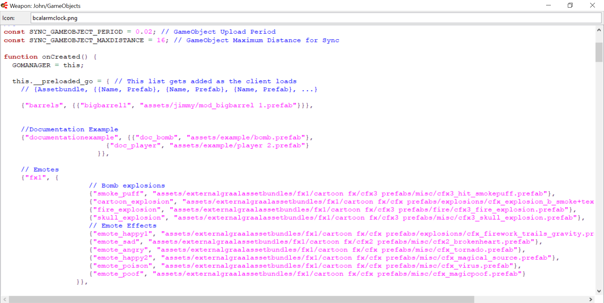Click the horizontal scrollbar right arrow
604x303 pixels.
click(x=590, y=300)
